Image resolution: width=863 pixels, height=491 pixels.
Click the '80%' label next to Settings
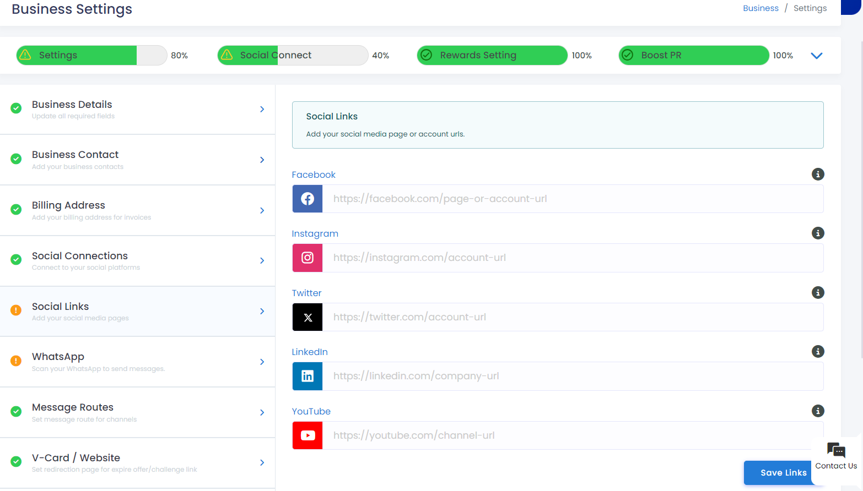179,56
